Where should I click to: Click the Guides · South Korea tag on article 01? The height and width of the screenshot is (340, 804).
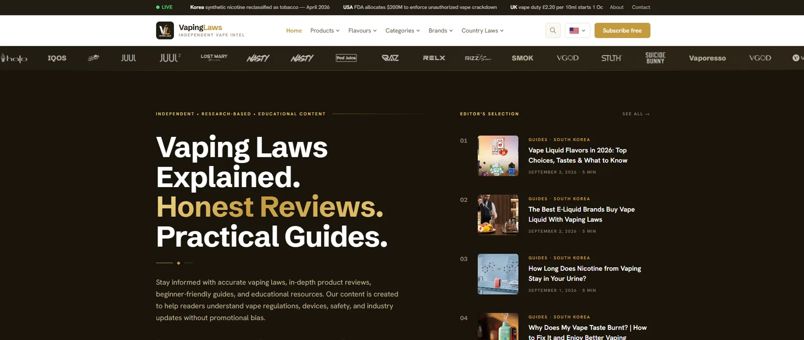coord(559,139)
